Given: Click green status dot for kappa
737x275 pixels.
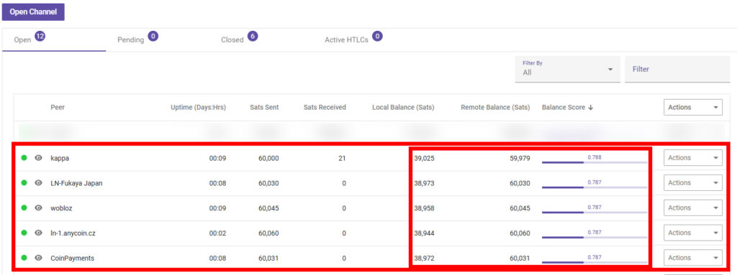Looking at the screenshot, I should click(x=24, y=158).
